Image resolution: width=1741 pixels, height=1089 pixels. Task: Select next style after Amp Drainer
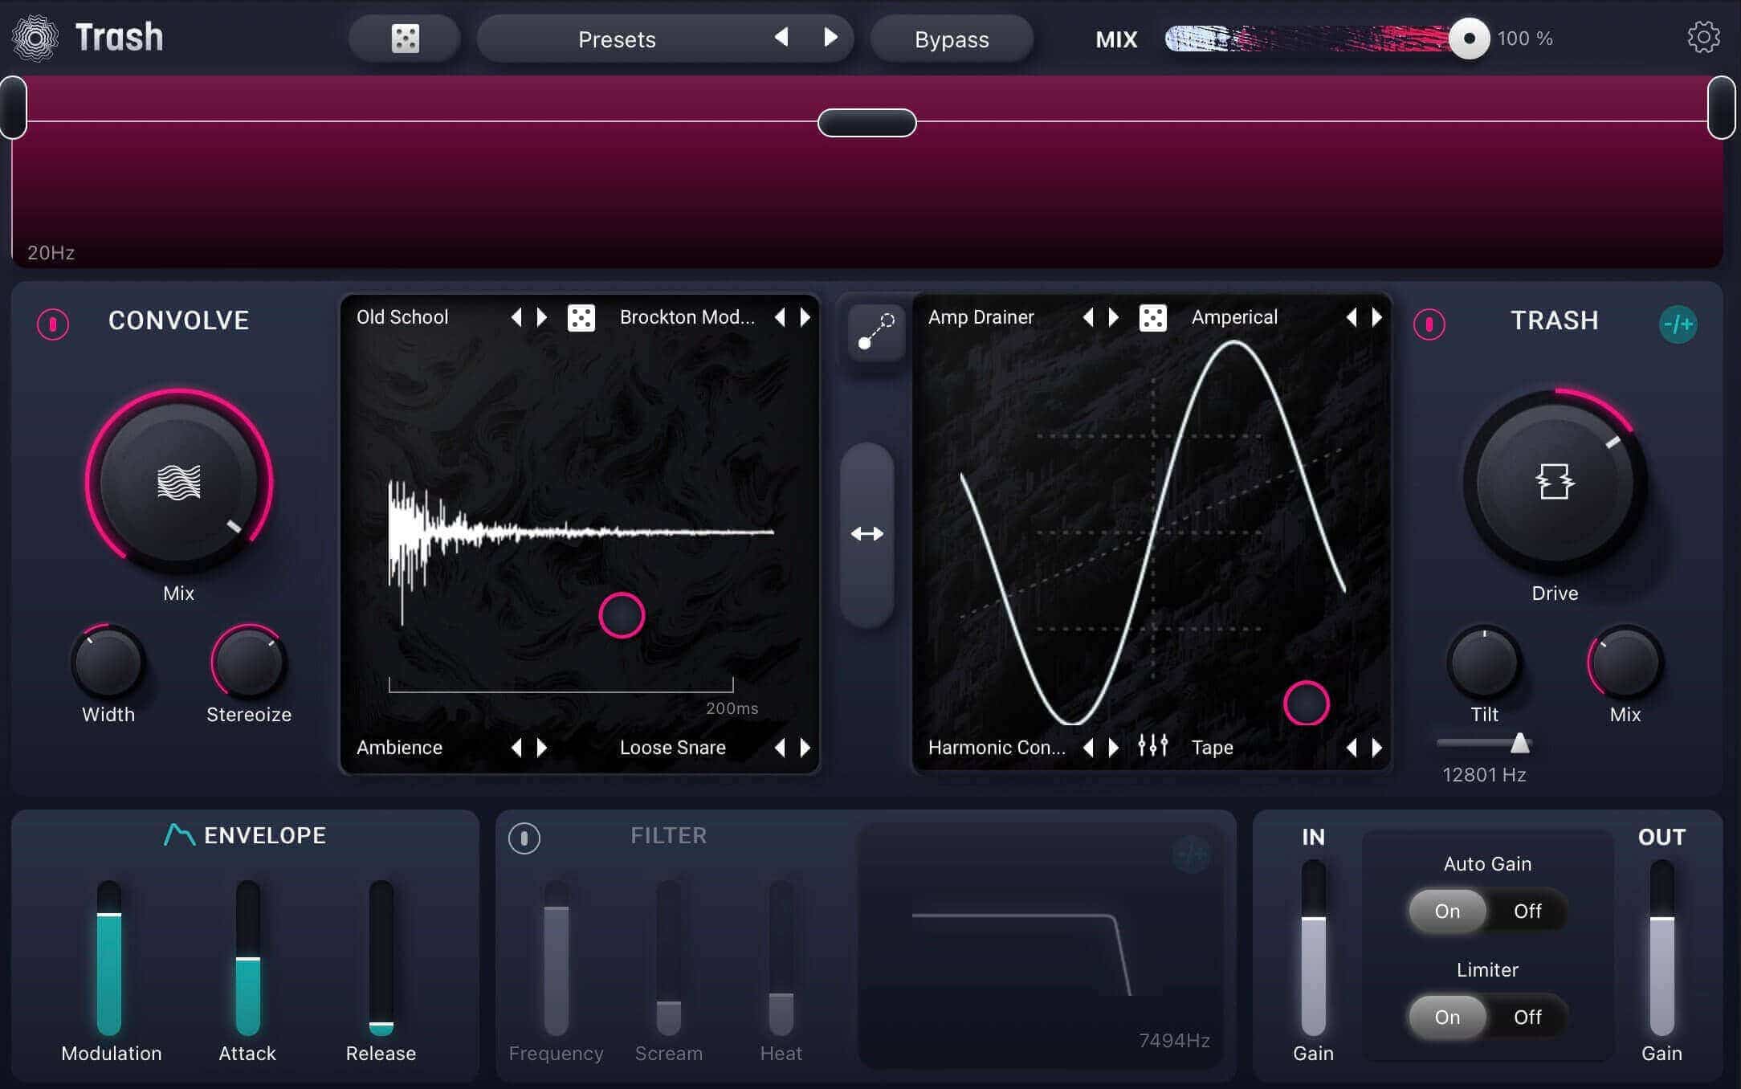point(1114,317)
